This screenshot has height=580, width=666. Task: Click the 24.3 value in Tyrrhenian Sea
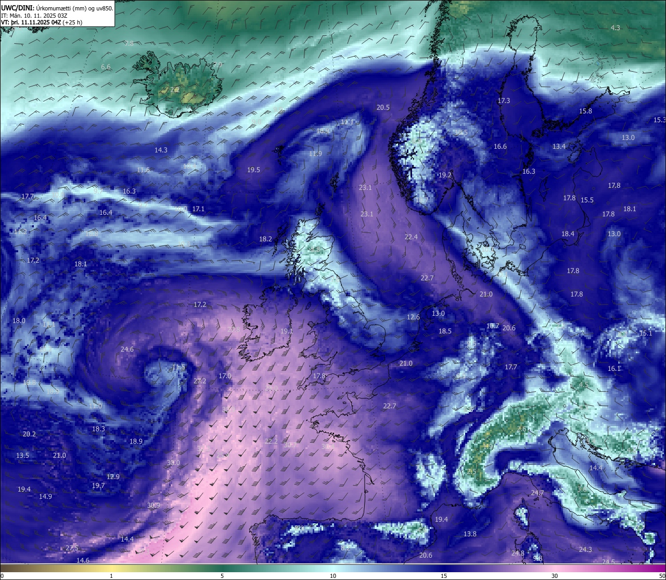pyautogui.click(x=585, y=549)
